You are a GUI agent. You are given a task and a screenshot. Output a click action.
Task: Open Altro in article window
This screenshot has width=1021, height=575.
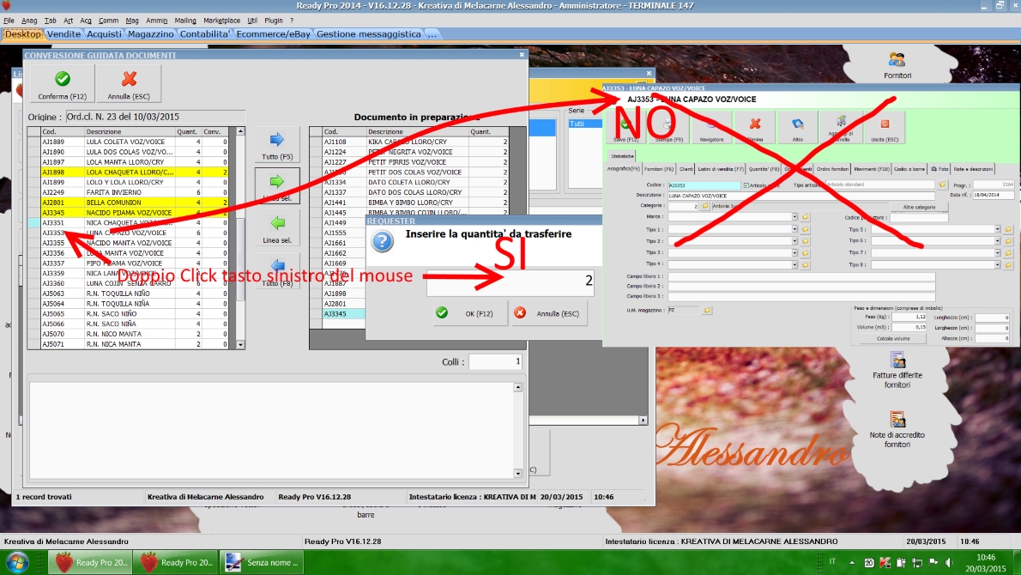pos(798,128)
